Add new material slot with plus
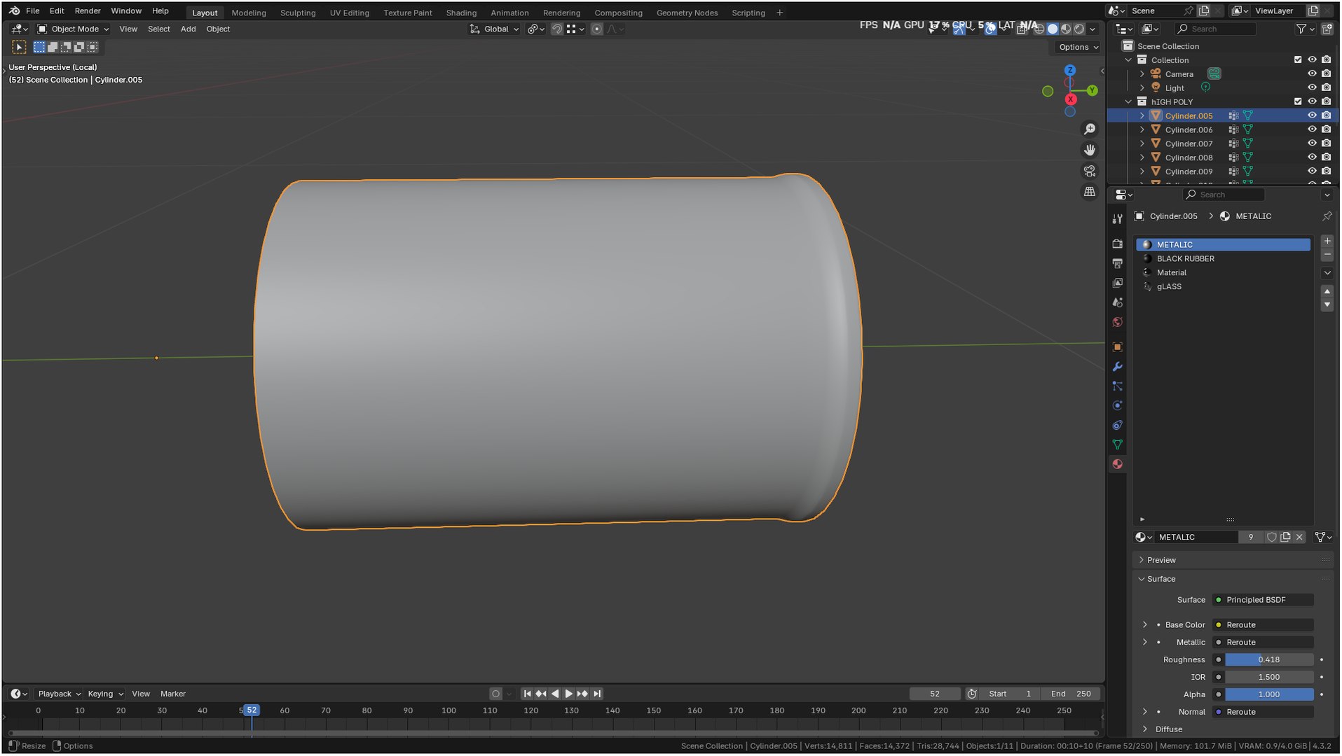Viewport: 1342px width, 756px height. click(1327, 241)
